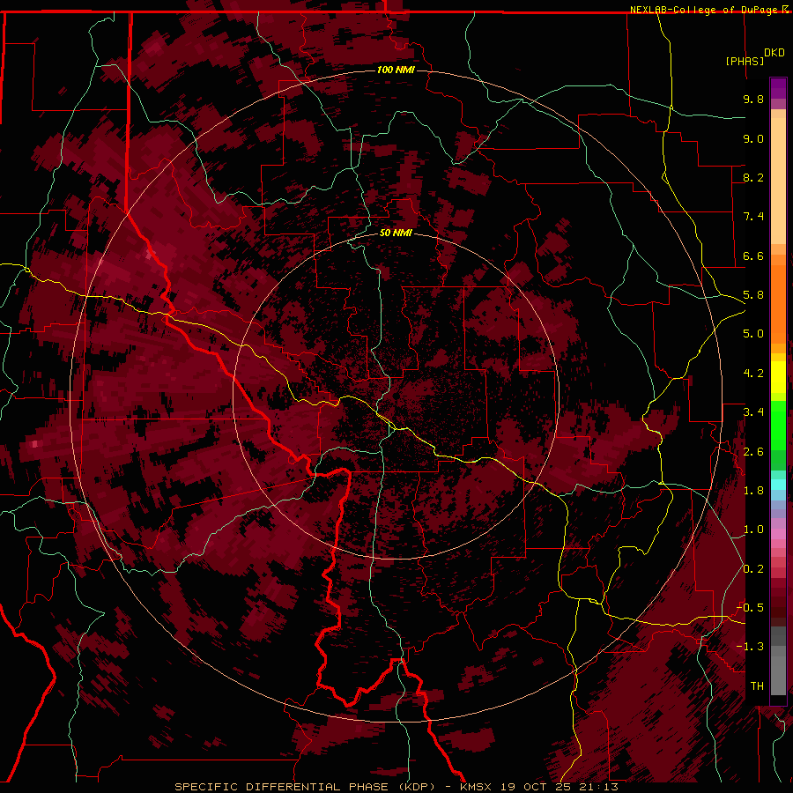The image size is (793, 793).
Task: Click the 8.2 value on legend
Action: [x=753, y=177]
